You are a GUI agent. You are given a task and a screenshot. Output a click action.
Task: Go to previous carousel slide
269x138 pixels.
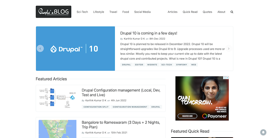pyautogui.click(x=40, y=49)
